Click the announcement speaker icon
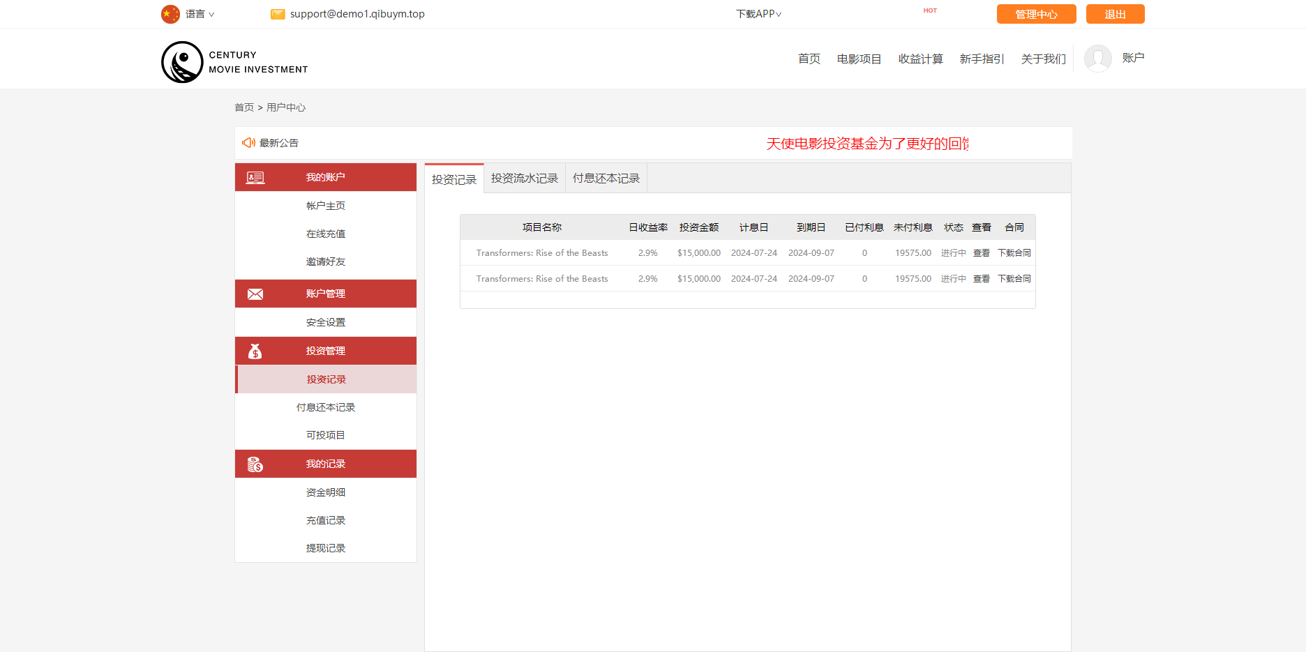1306x652 pixels. pos(248,143)
